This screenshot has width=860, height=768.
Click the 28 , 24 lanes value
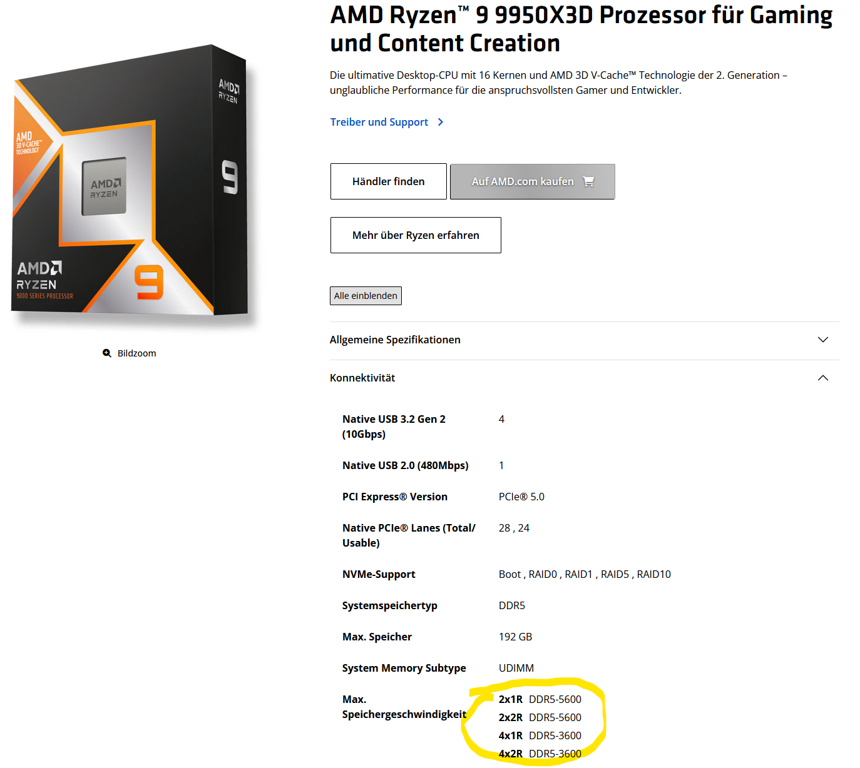coord(514,528)
